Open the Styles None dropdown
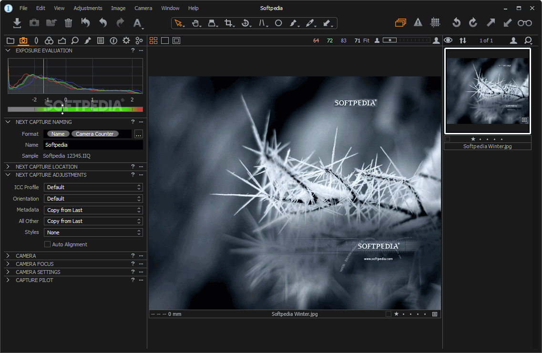This screenshot has width=542, height=353. tap(93, 232)
